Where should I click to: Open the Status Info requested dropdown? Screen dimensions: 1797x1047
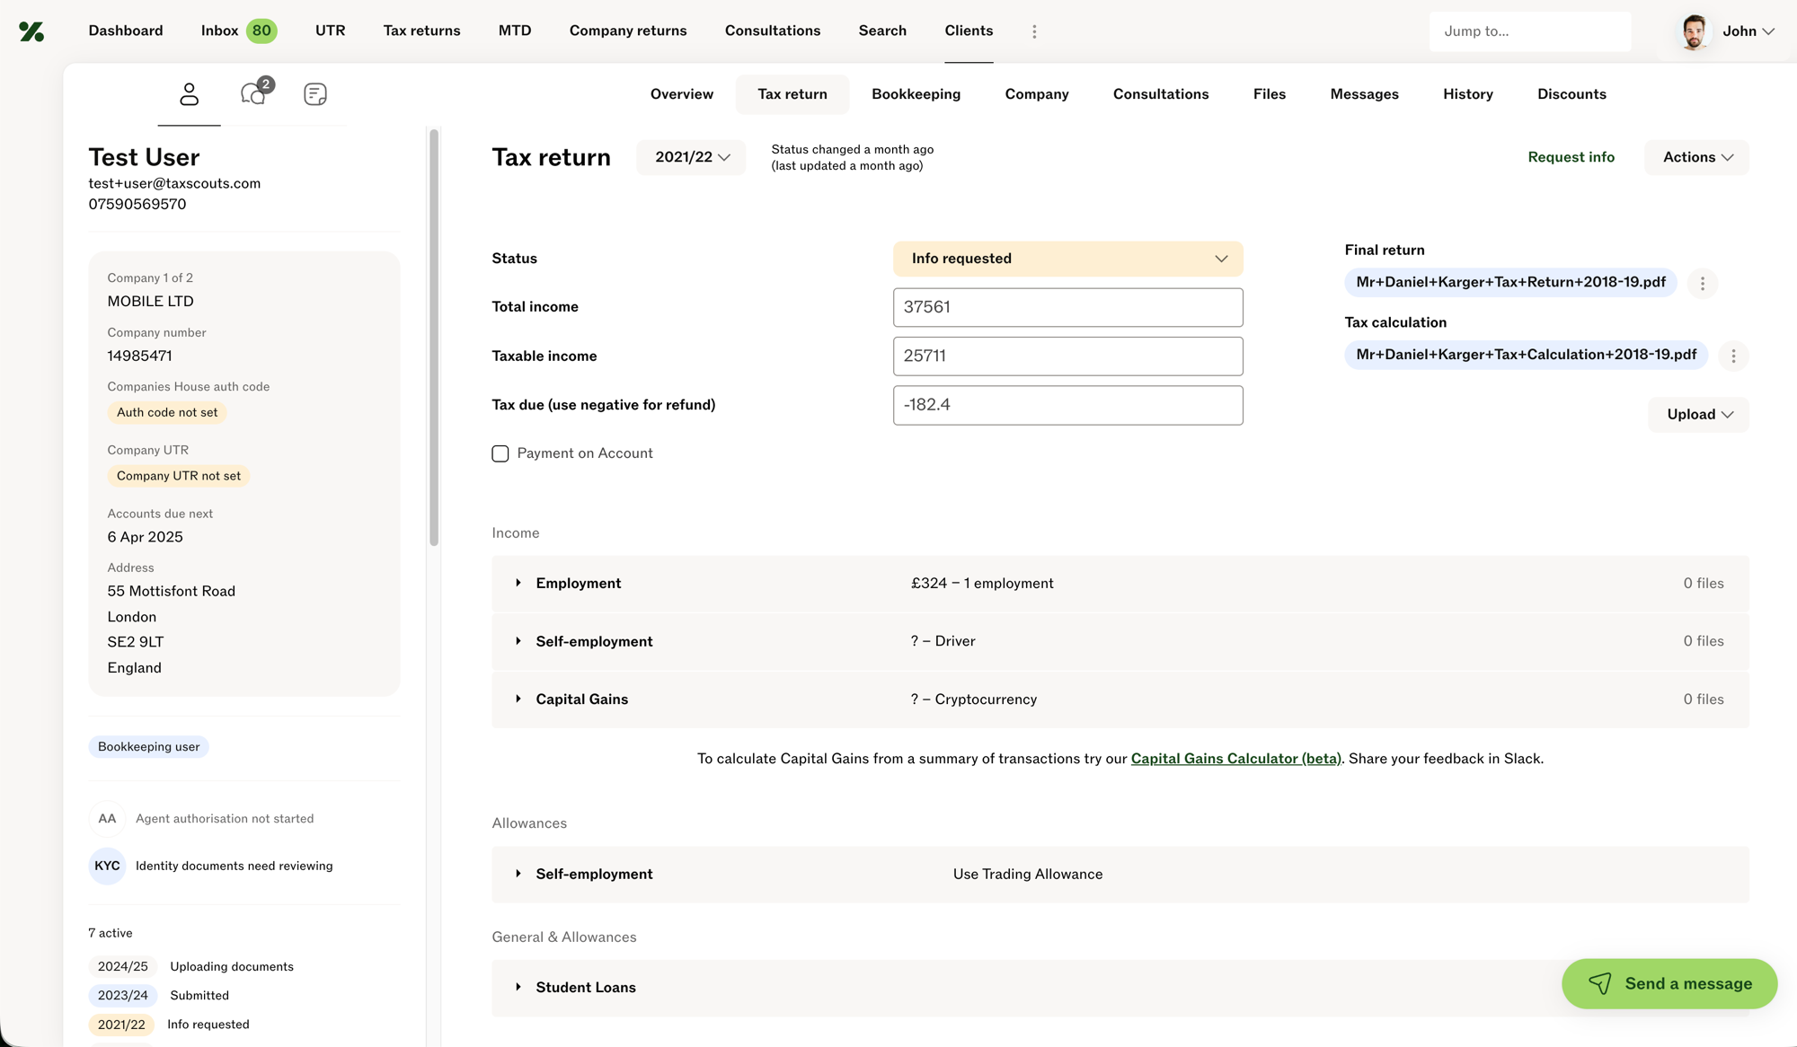click(1067, 259)
